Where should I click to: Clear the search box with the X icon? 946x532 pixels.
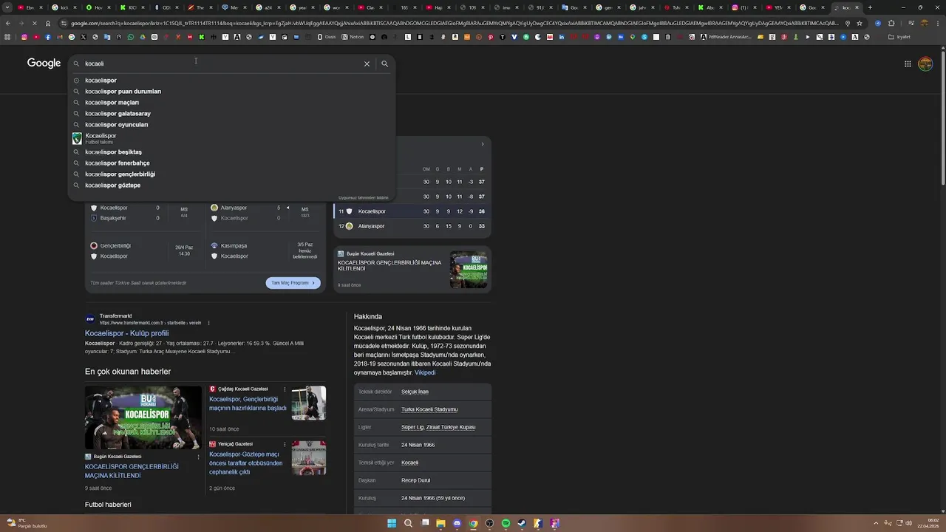coord(367,64)
